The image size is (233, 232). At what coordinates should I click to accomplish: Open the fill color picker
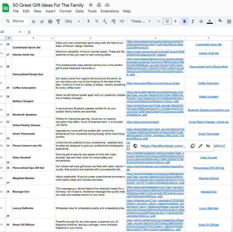[220, 21]
